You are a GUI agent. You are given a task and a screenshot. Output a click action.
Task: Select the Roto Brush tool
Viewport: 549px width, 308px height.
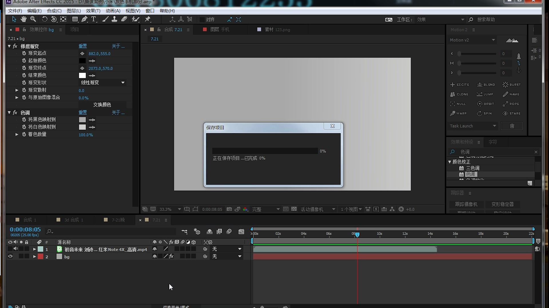pyautogui.click(x=136, y=19)
